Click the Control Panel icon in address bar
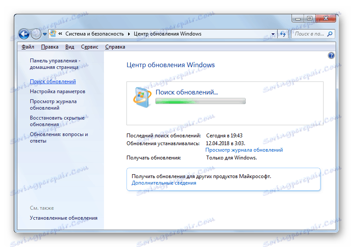This screenshot has height=247, width=353. click(x=53, y=33)
